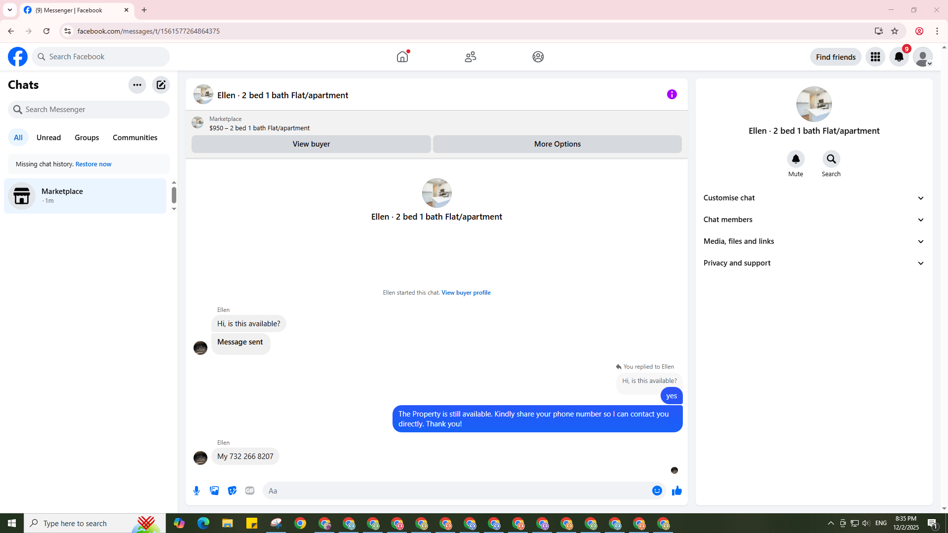Attach a photo using the image icon

[214, 491]
